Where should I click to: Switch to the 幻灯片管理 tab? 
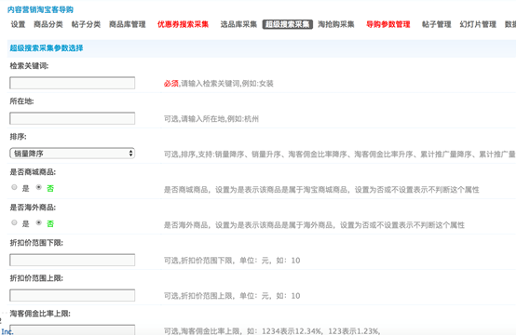478,24
